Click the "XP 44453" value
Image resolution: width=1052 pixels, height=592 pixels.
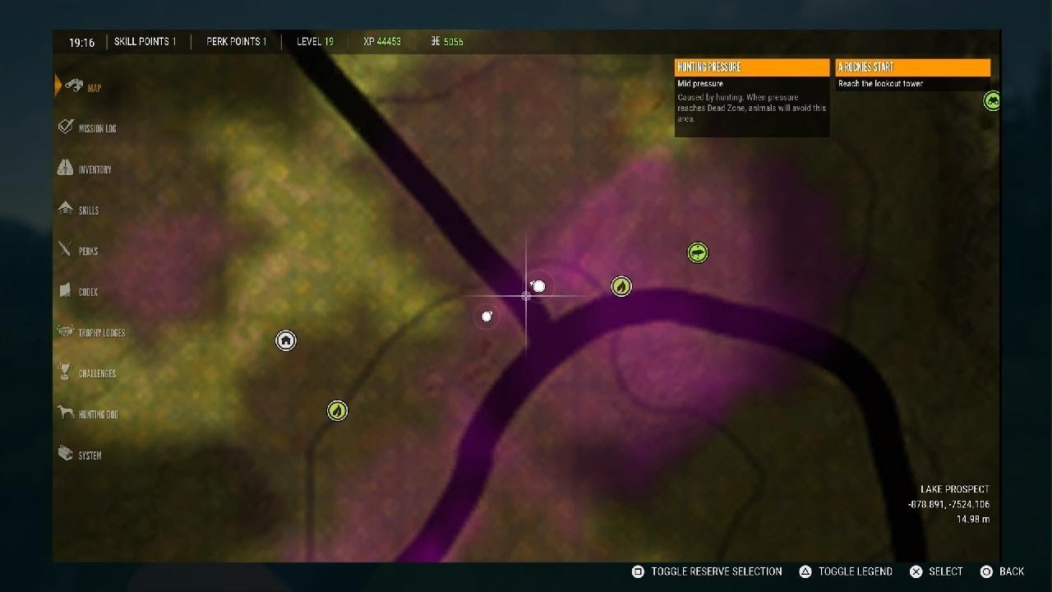(x=382, y=41)
